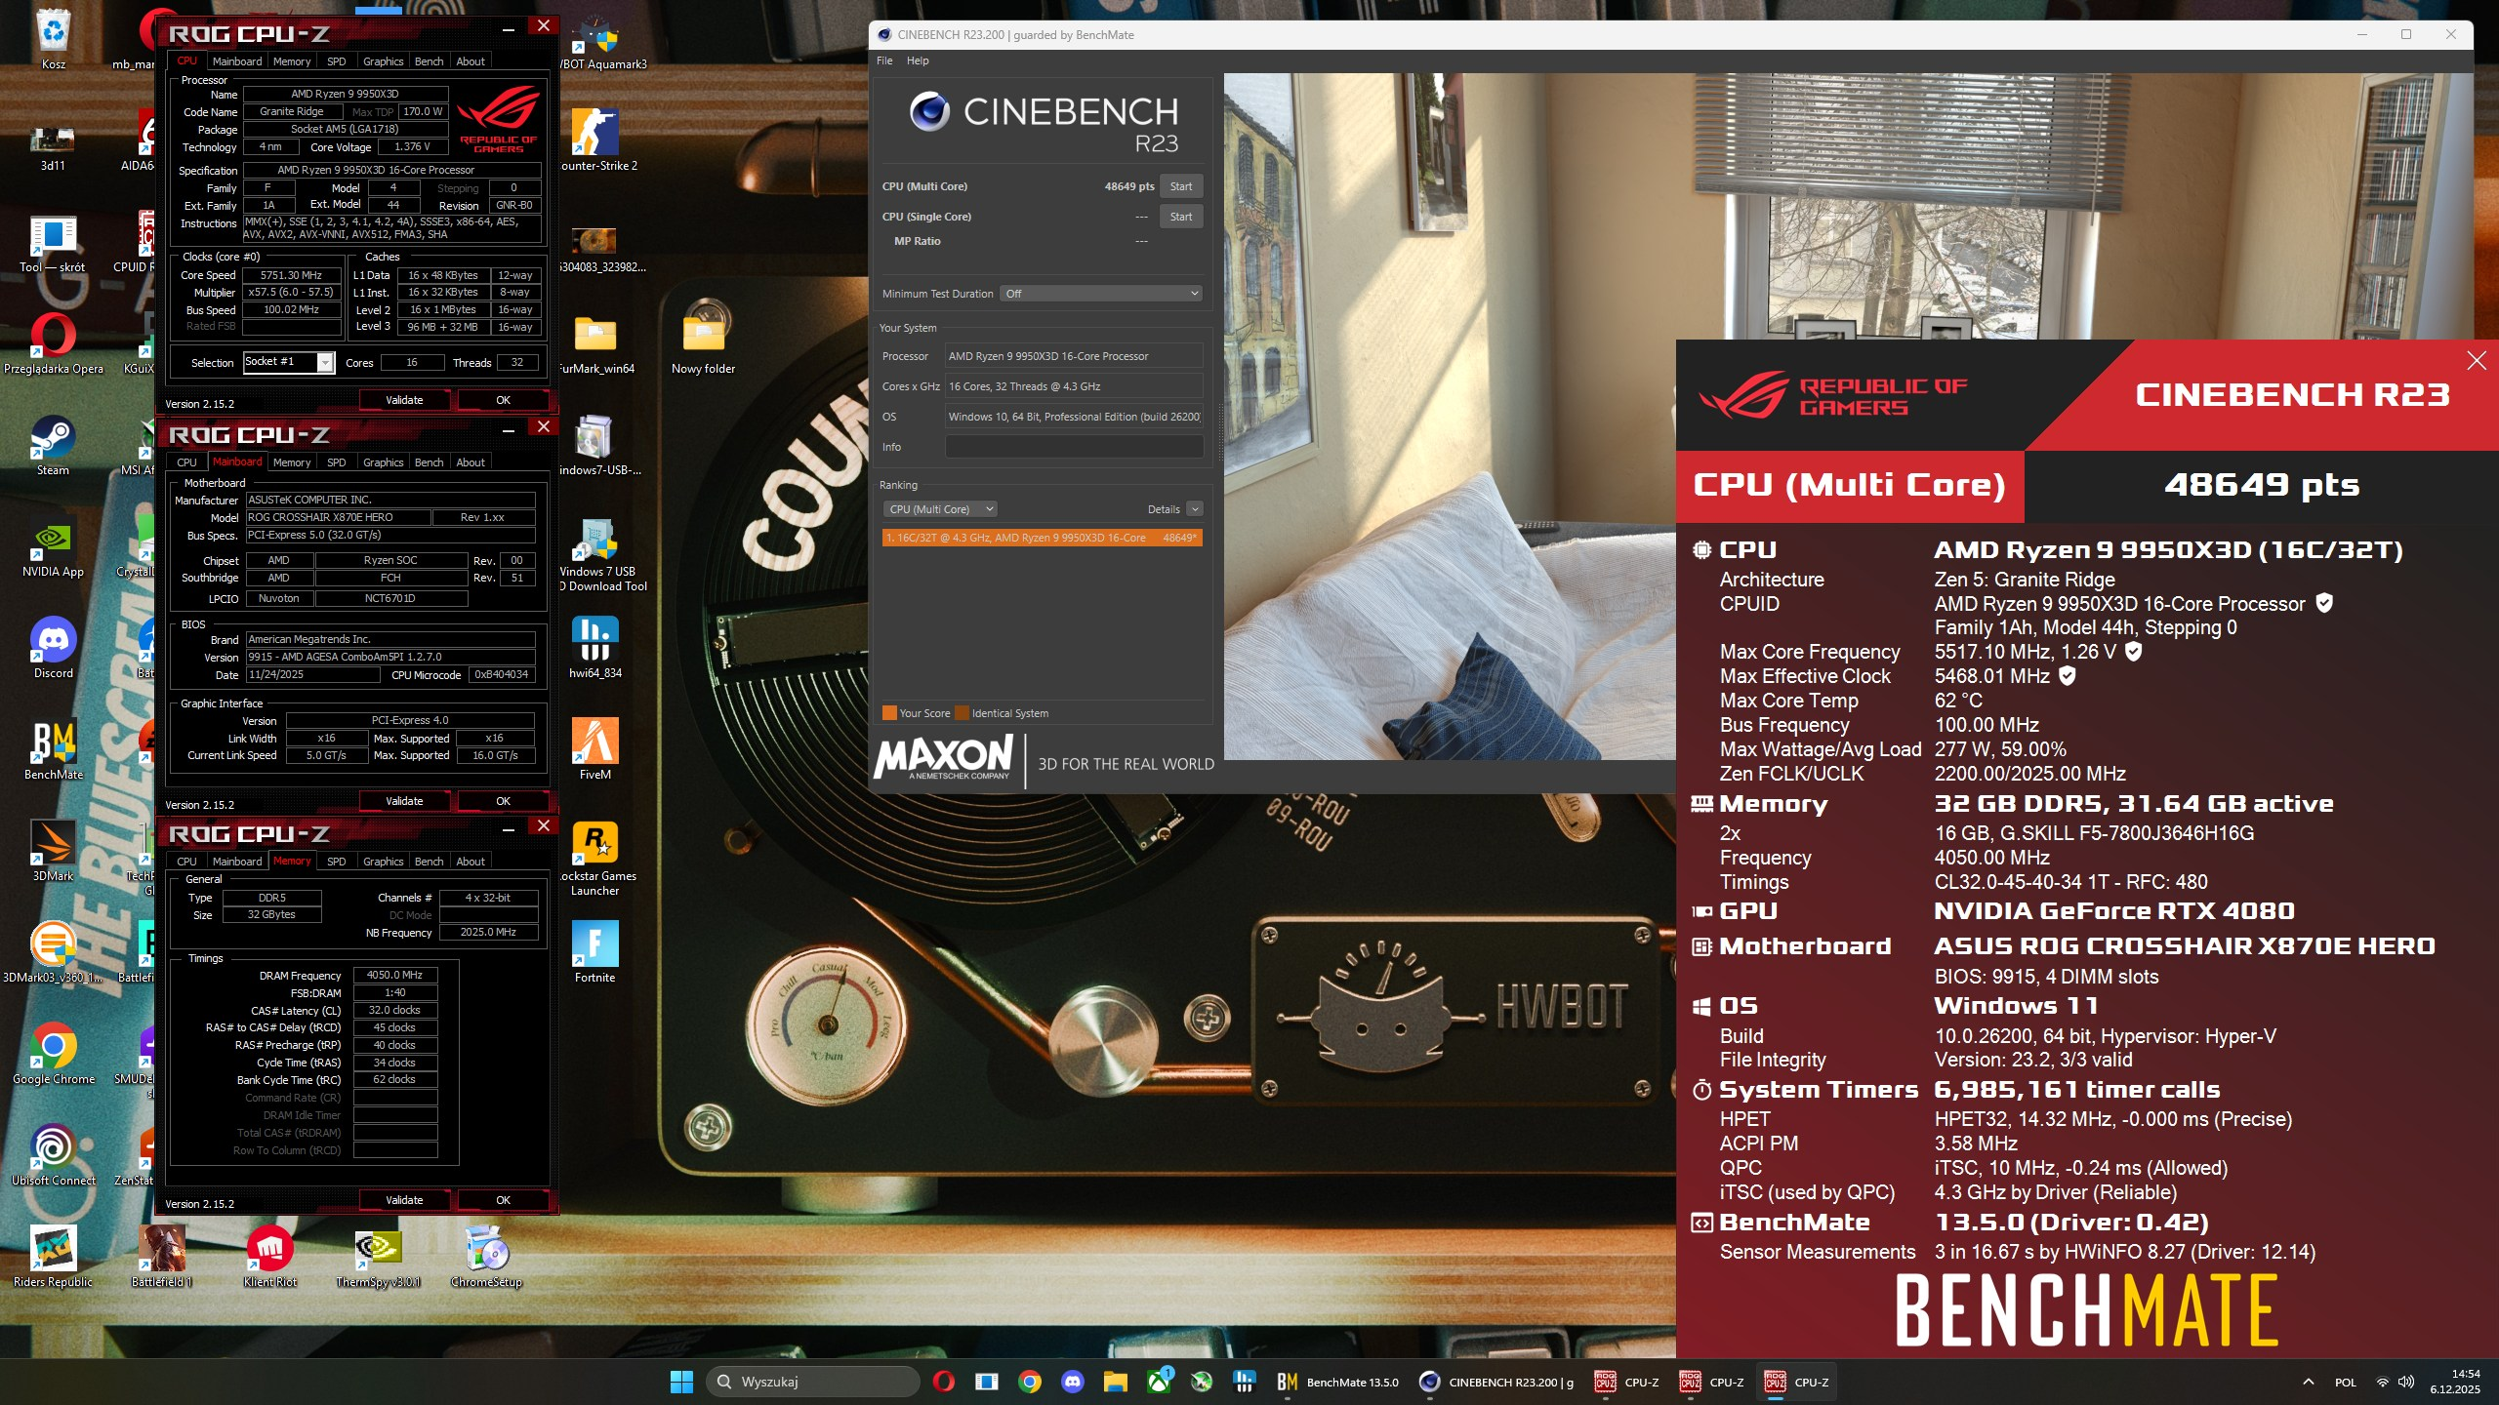Image resolution: width=2499 pixels, height=1405 pixels.
Task: Click the Cinebench Info input field
Action: [1074, 447]
